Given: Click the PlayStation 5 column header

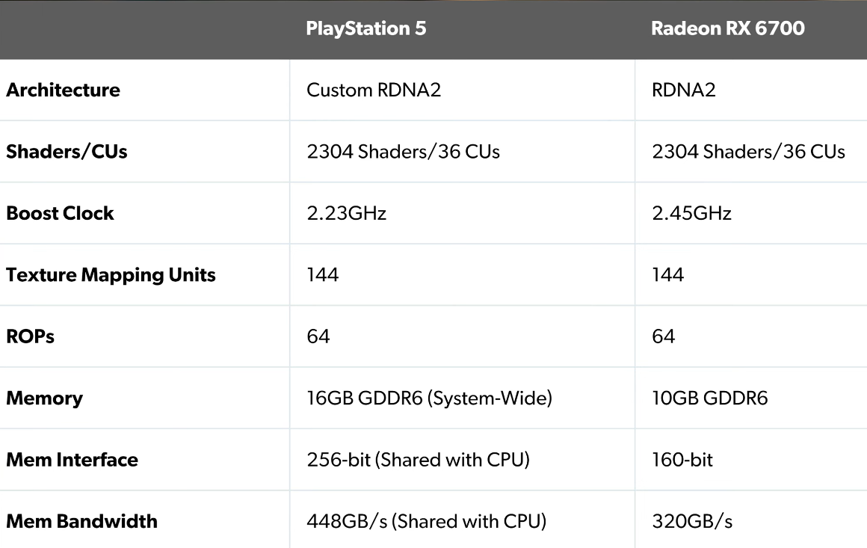Looking at the screenshot, I should (x=366, y=29).
